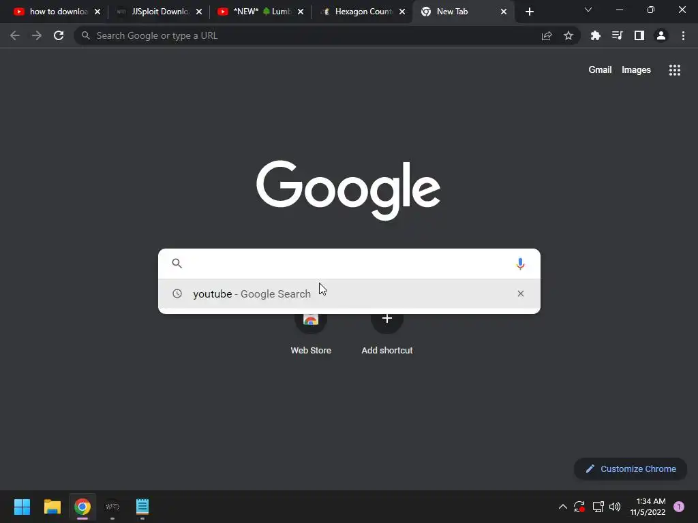
Task: Remove the youtube suggestion with X
Action: tap(520, 294)
